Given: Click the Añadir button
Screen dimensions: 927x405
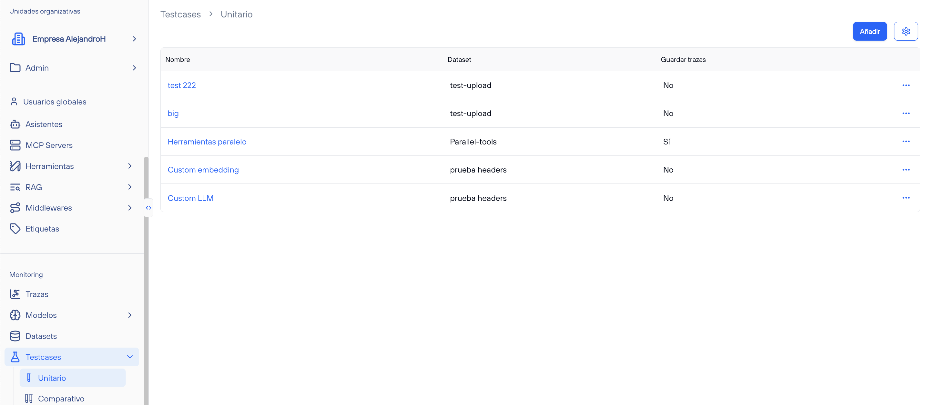Looking at the screenshot, I should pyautogui.click(x=870, y=31).
